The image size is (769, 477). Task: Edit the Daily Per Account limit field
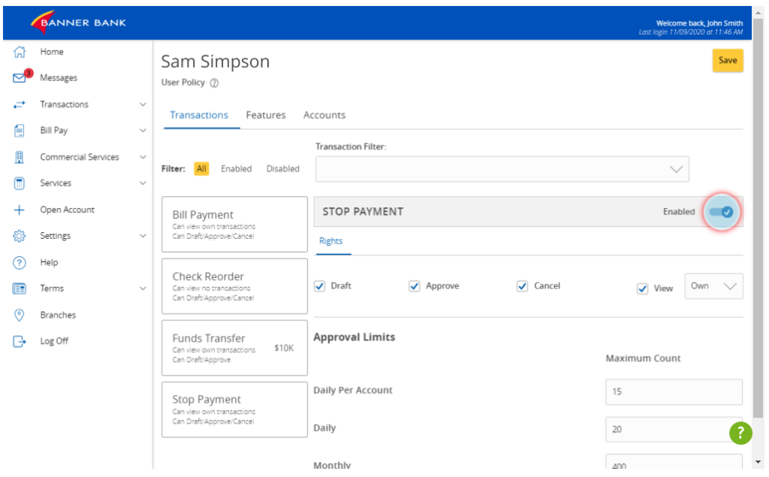pyautogui.click(x=673, y=391)
